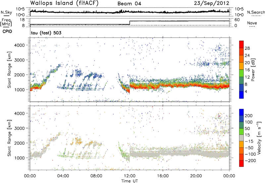
Task: Click the power panel 'Slant Range [km]' label
Action: point(9,70)
